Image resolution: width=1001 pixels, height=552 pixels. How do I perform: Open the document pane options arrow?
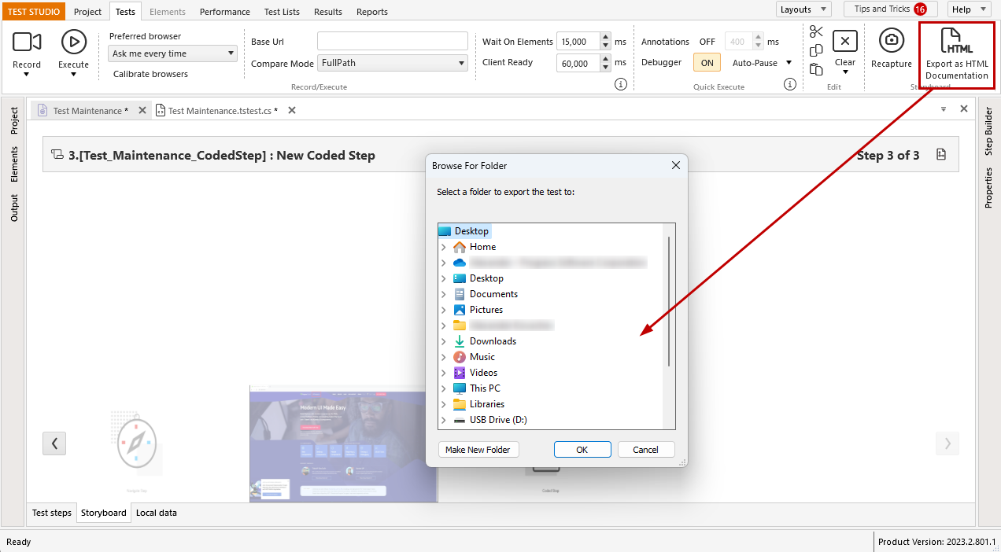tap(944, 110)
